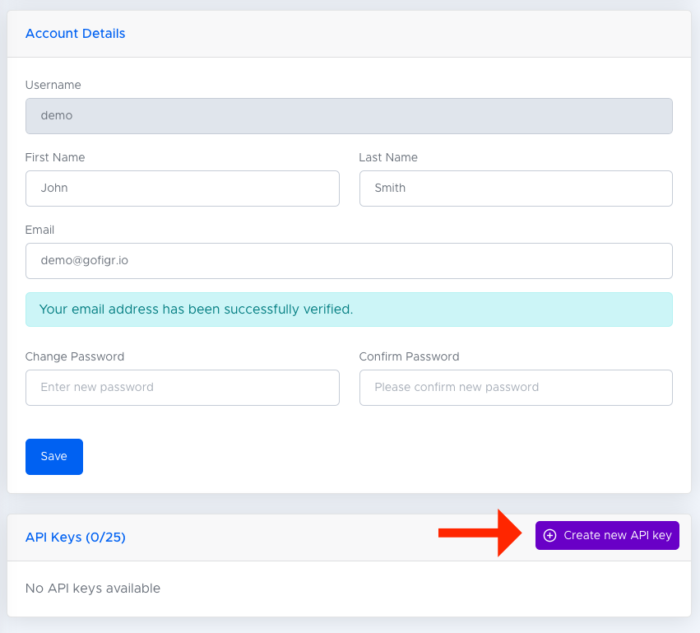Click the Enter new password field

182,388
